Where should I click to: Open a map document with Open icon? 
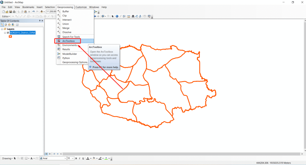pos(7,12)
